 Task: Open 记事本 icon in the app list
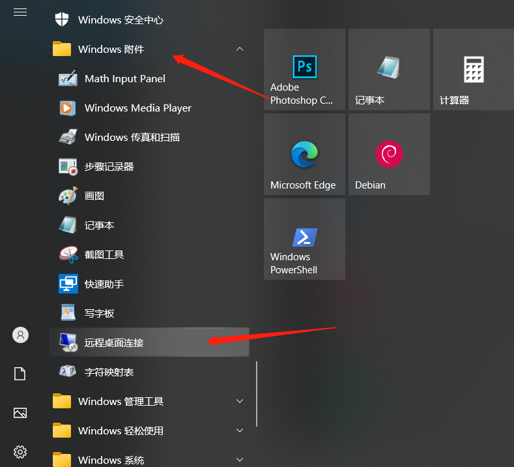pos(68,225)
